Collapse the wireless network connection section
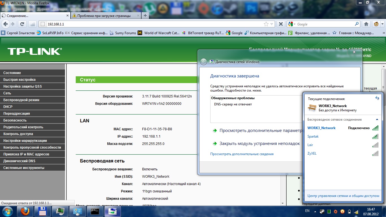Image resolution: width=386 pixels, height=217 pixels. coord(377,120)
